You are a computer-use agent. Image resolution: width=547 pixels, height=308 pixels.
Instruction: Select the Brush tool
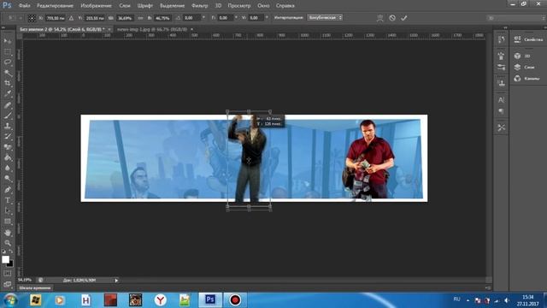[8, 115]
